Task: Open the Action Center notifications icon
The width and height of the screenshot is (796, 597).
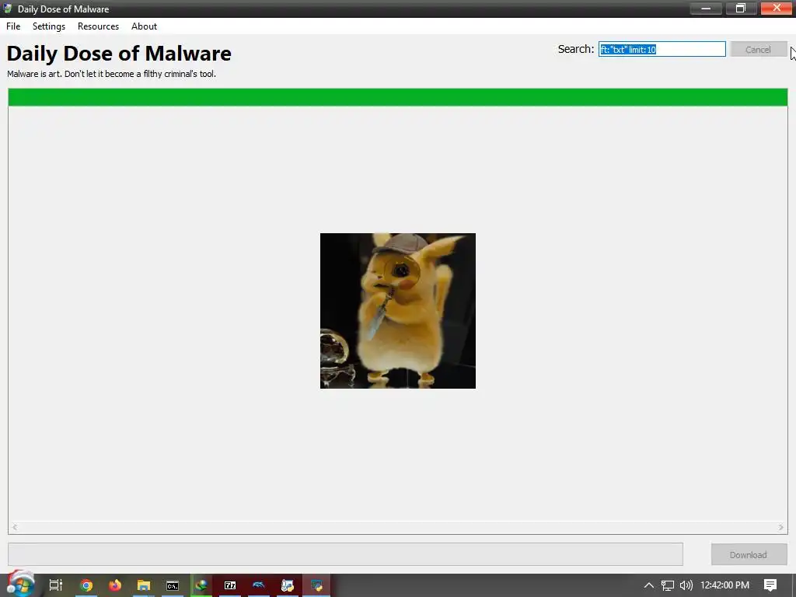Action: pyautogui.click(x=770, y=585)
